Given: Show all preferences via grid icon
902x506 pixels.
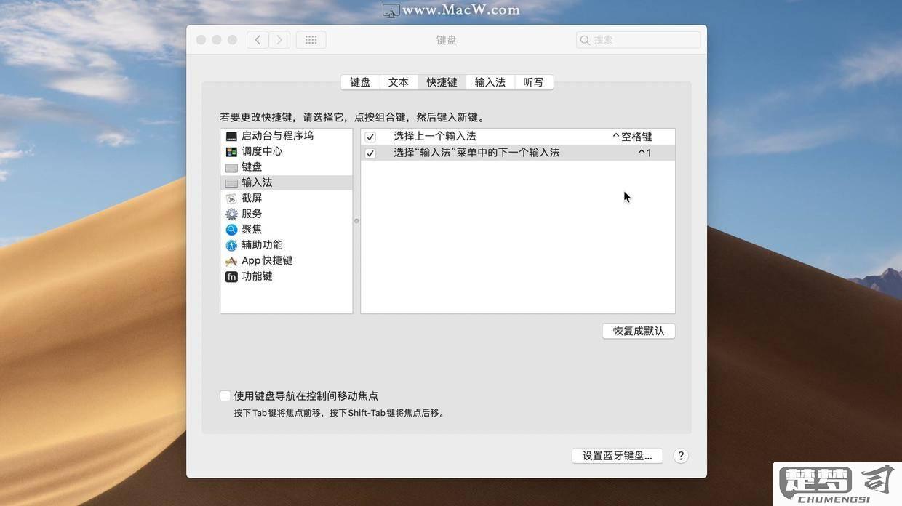Looking at the screenshot, I should (311, 40).
